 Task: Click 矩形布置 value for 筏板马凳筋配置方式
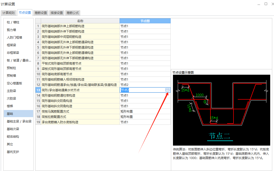(145, 112)
